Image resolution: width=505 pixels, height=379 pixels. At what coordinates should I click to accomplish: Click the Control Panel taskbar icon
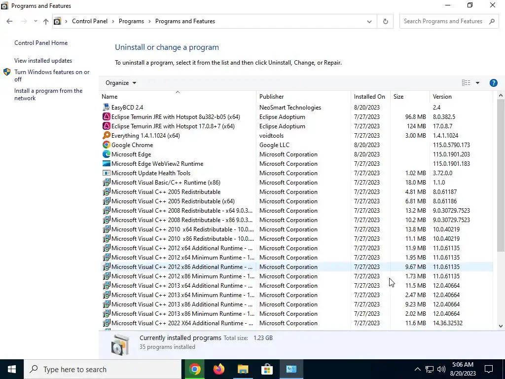pyautogui.click(x=291, y=369)
